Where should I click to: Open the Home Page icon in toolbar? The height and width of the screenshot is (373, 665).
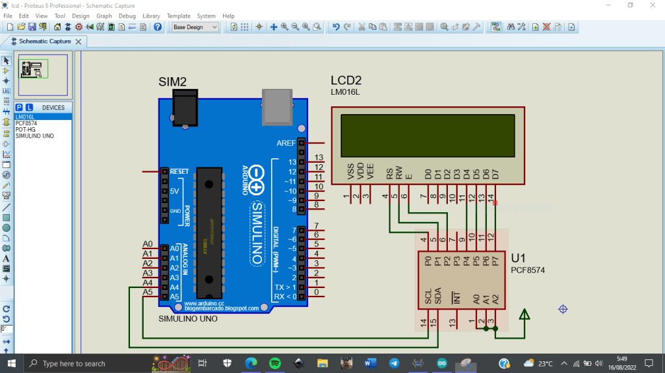pos(57,27)
